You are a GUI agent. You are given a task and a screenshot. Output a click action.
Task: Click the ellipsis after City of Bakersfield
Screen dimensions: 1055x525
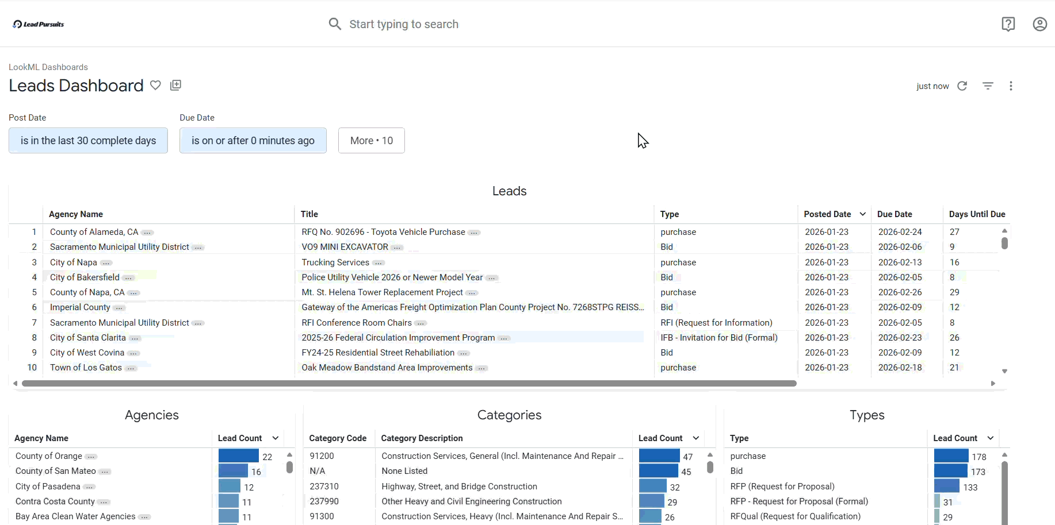[x=129, y=278]
